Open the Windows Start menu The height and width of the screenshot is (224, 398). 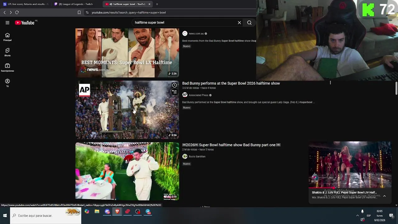[x=5, y=215]
